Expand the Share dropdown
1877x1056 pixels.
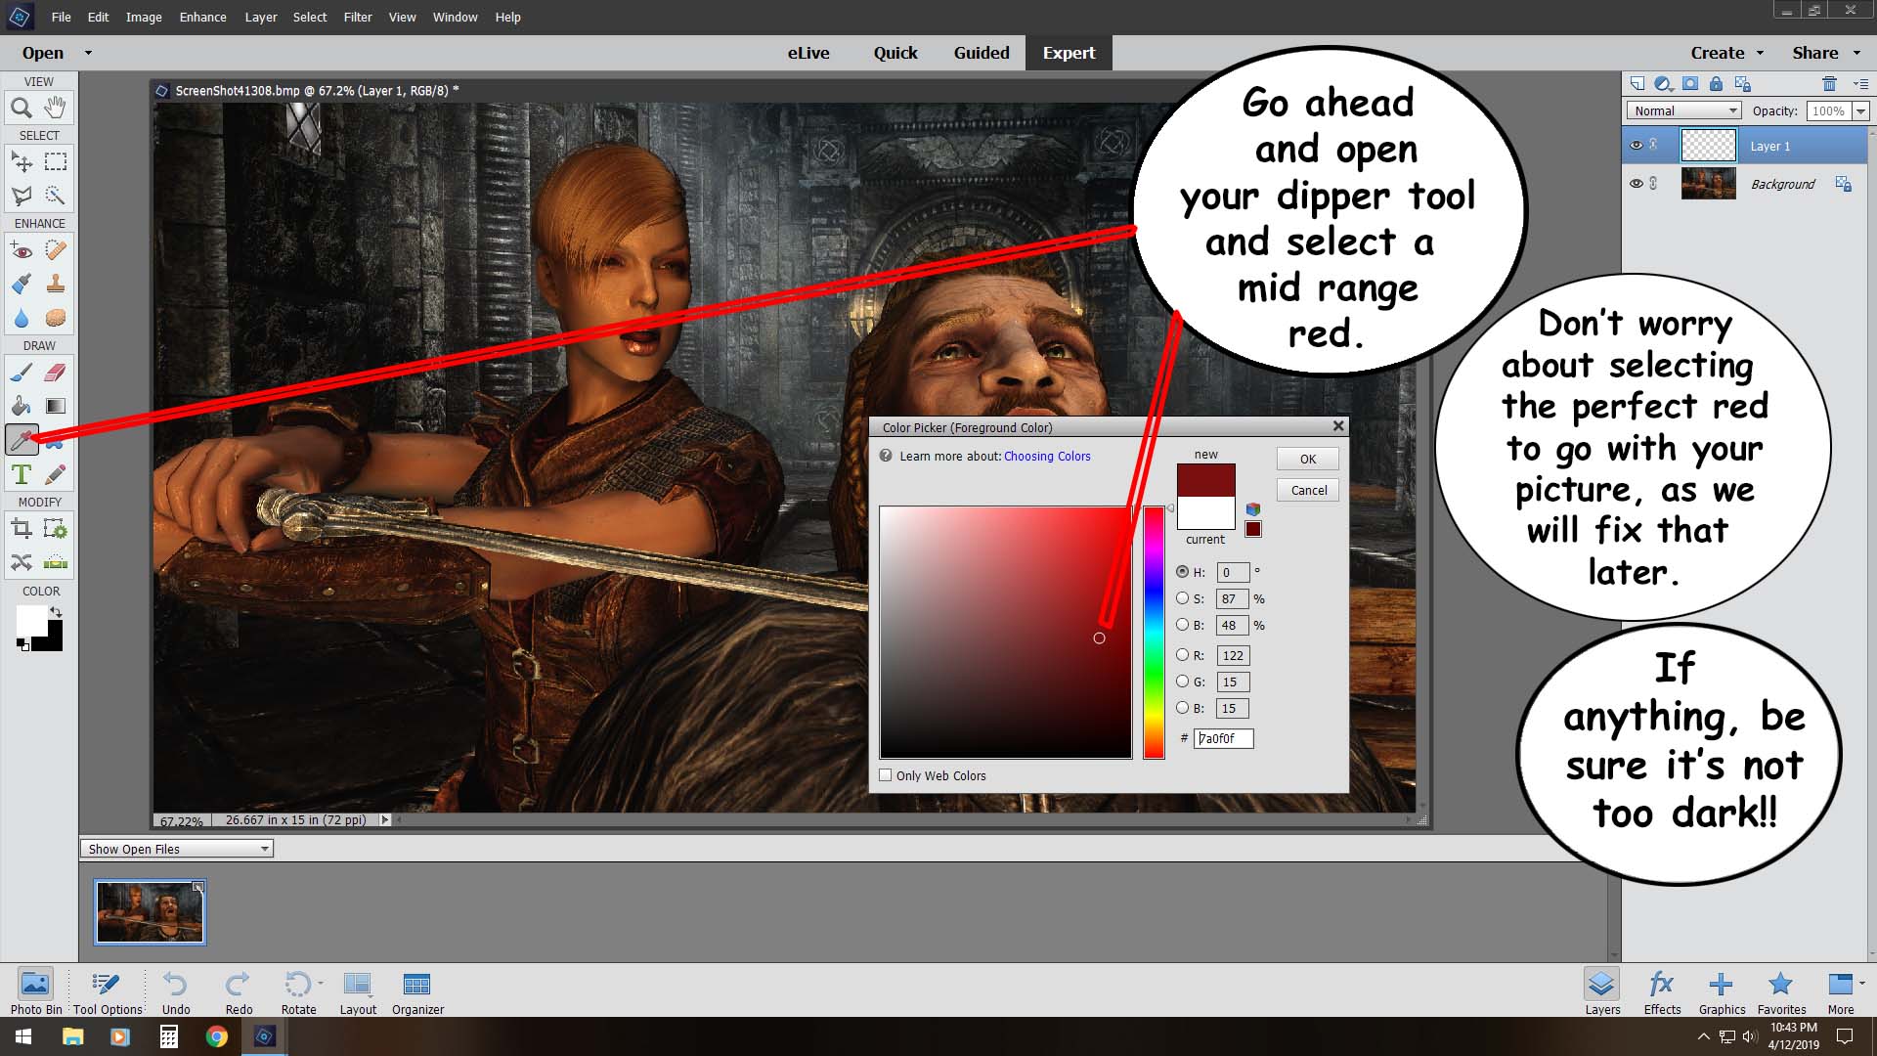pos(1856,53)
